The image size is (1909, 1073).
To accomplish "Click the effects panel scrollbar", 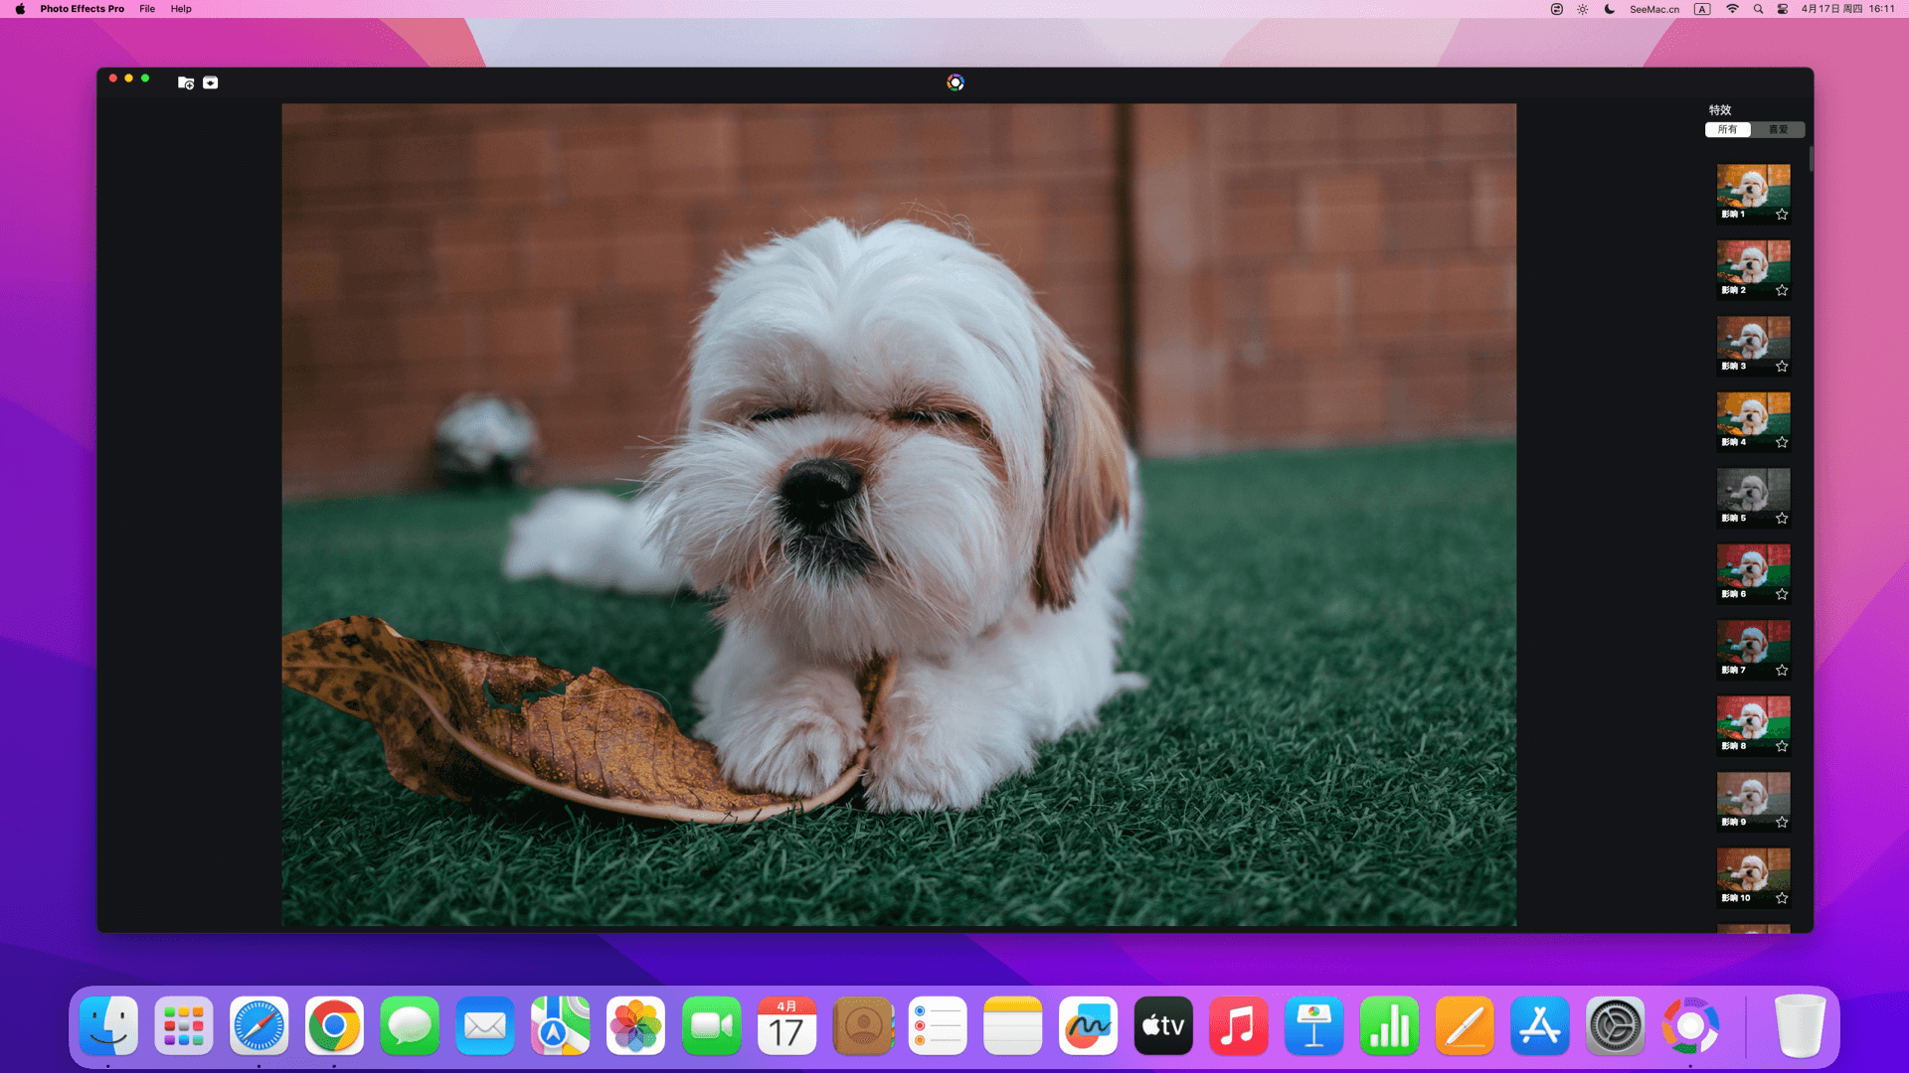I will (1811, 159).
